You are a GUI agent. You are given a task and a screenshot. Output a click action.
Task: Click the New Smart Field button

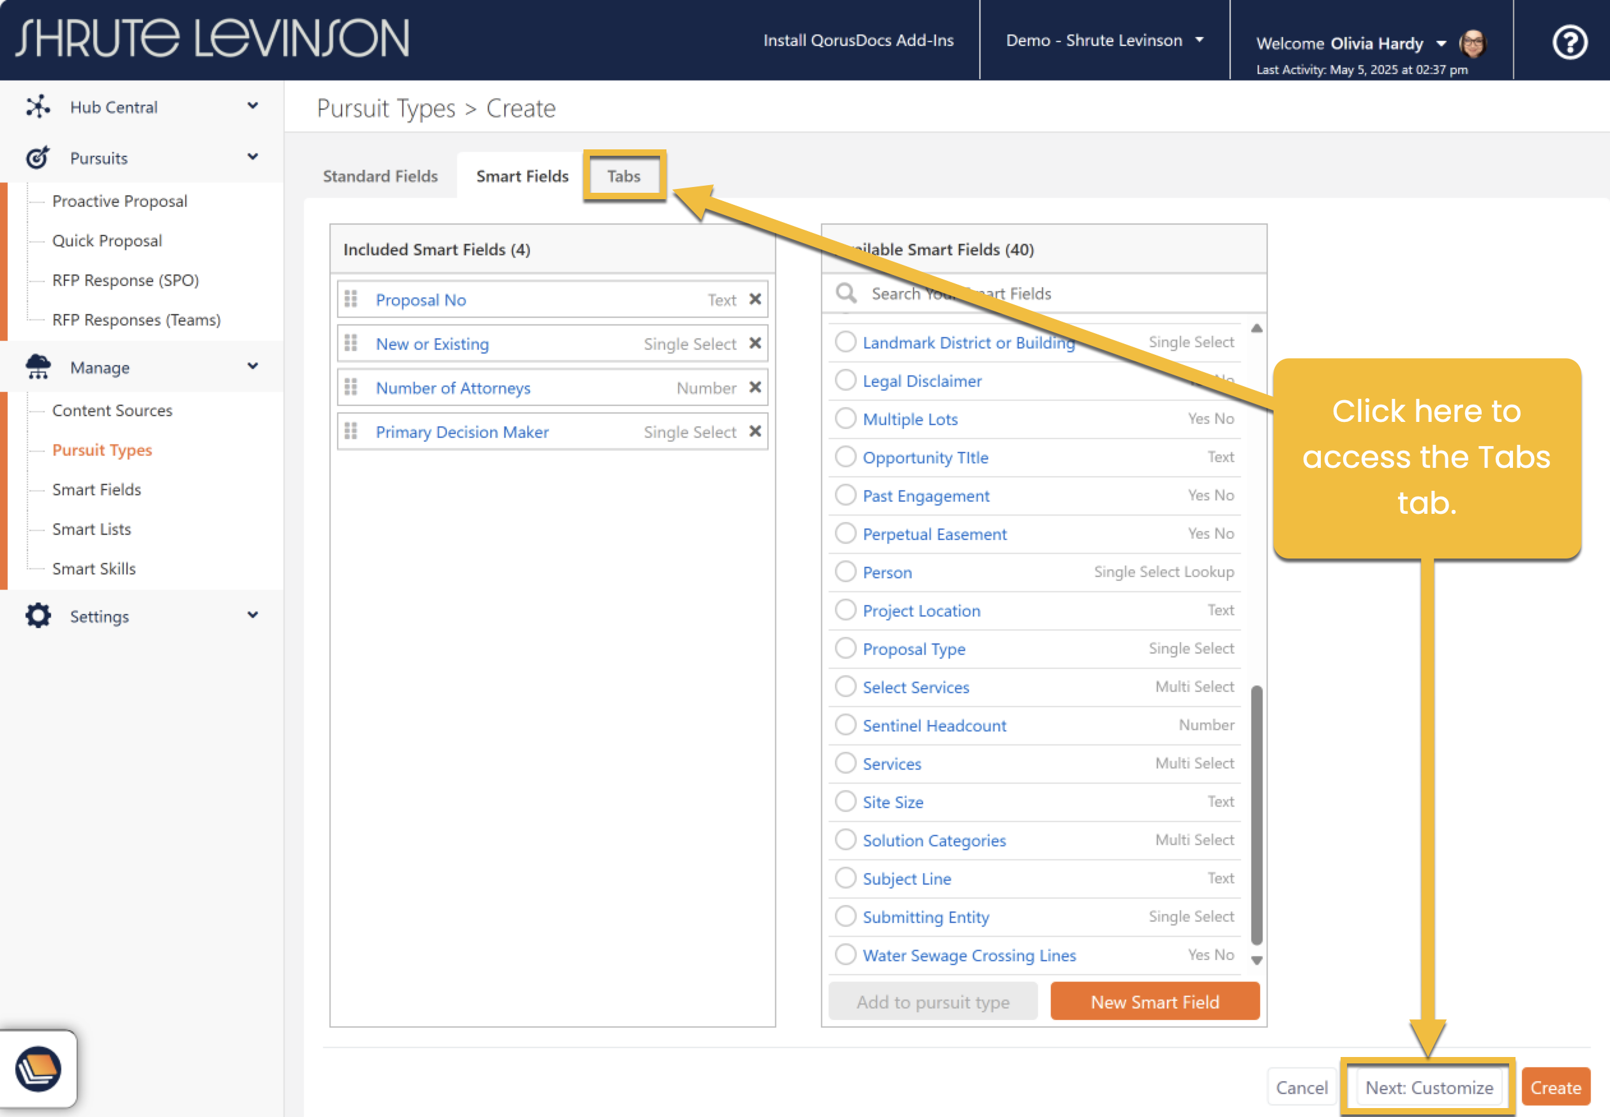1154,1001
